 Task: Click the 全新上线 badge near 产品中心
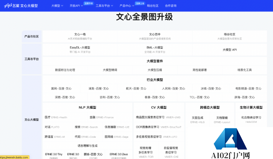pyautogui.click(x=140, y=3)
